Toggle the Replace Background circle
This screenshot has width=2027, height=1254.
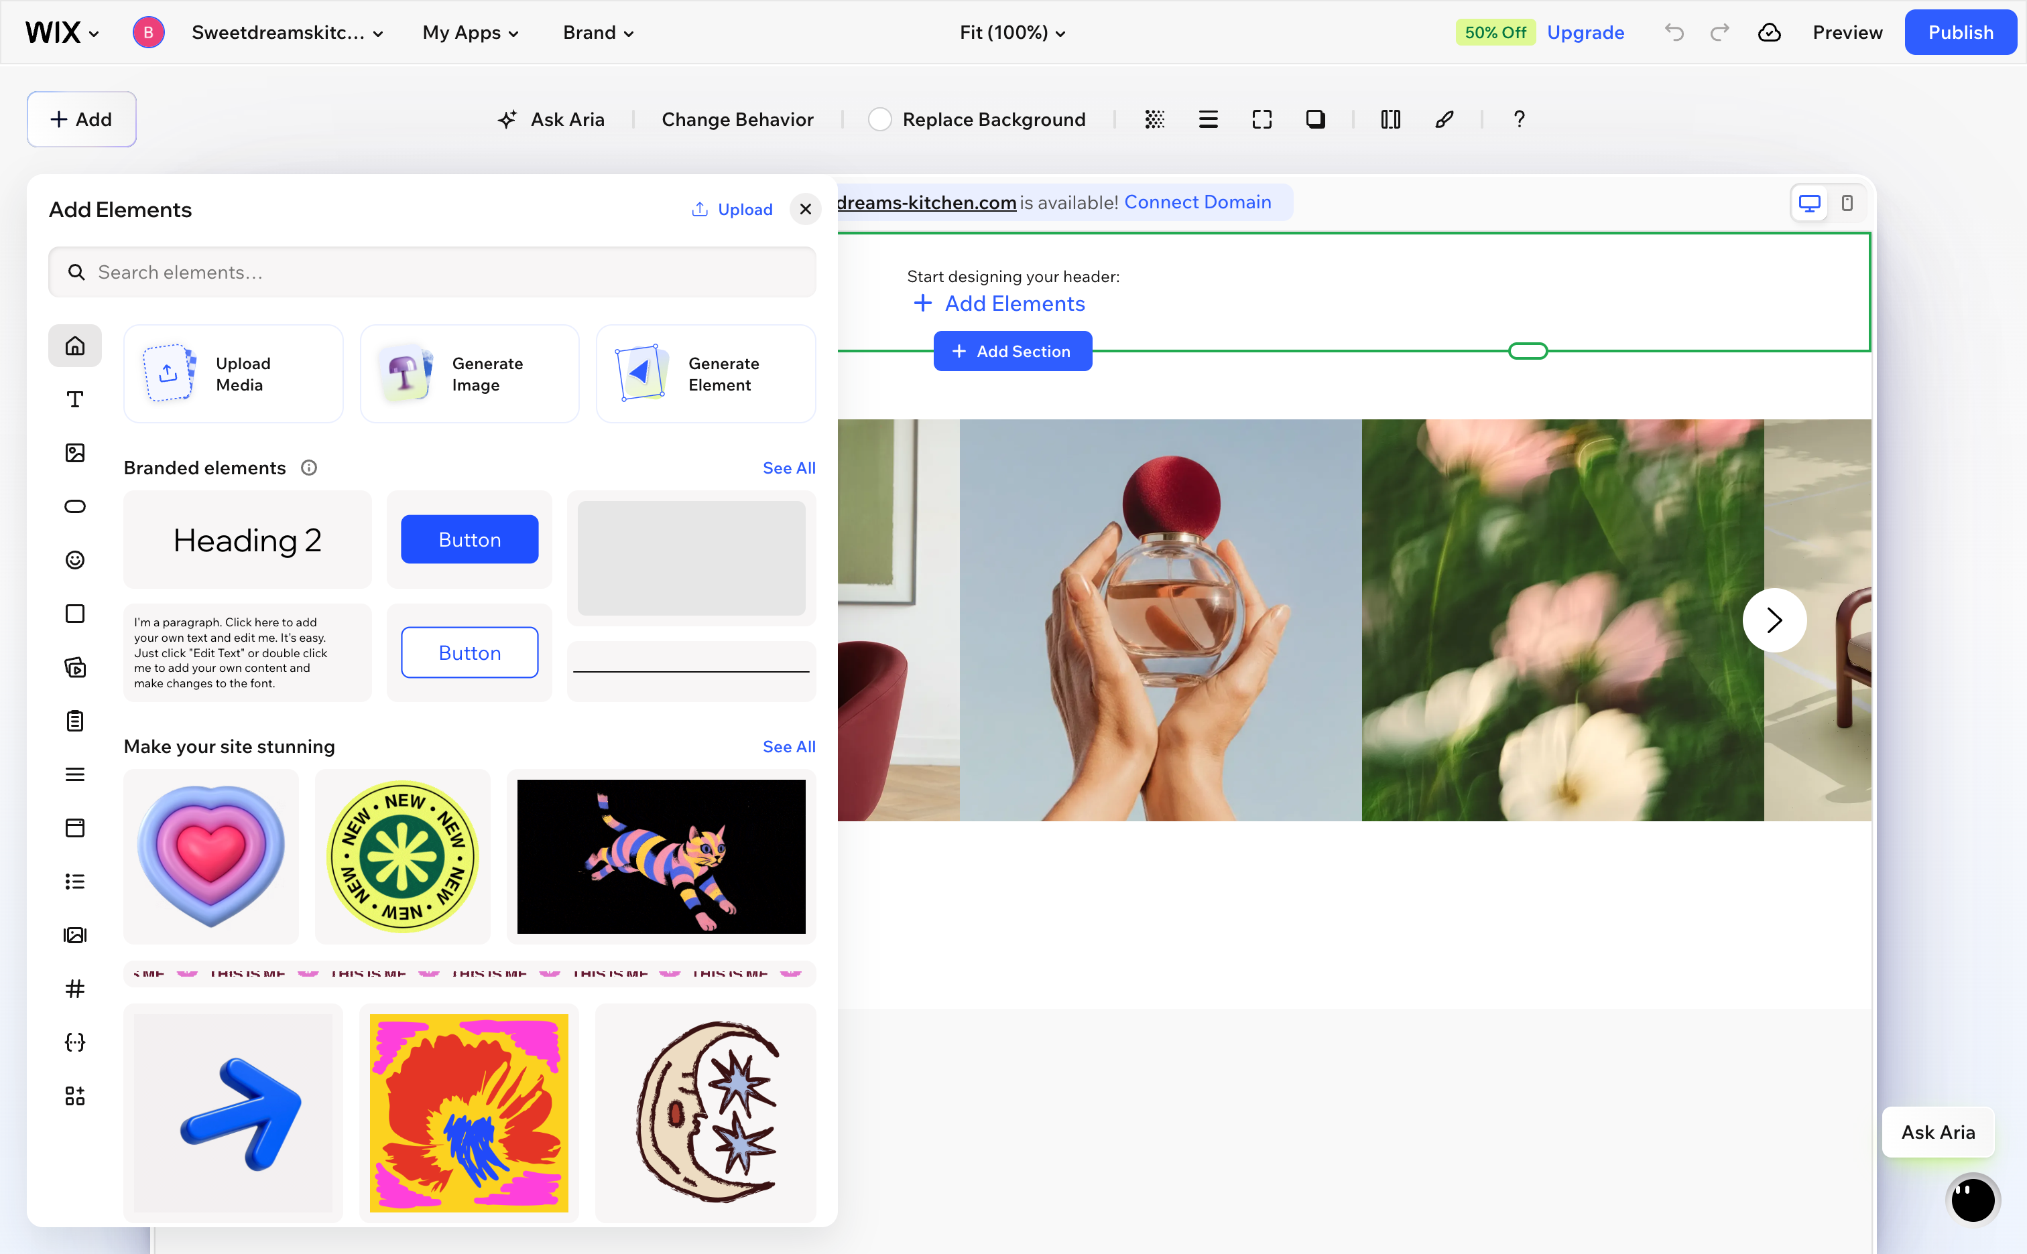(x=879, y=119)
